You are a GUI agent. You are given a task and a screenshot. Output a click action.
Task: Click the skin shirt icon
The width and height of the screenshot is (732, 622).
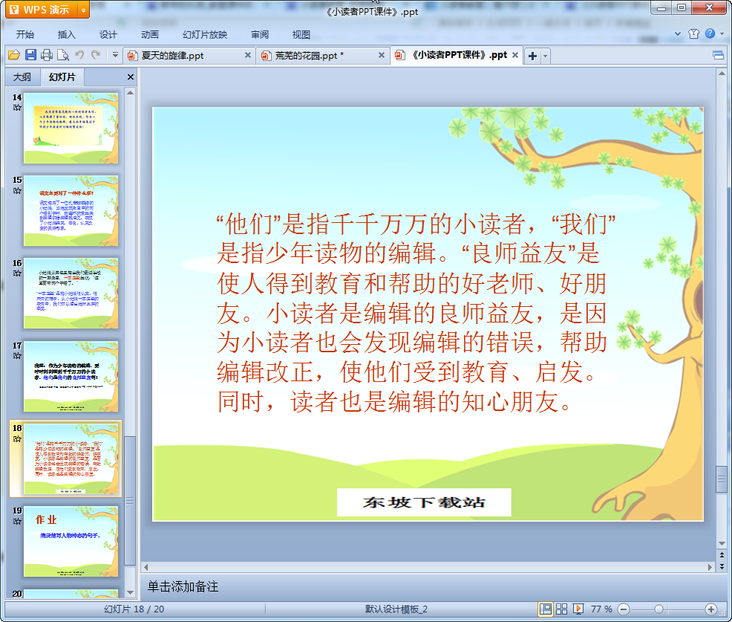tap(693, 33)
